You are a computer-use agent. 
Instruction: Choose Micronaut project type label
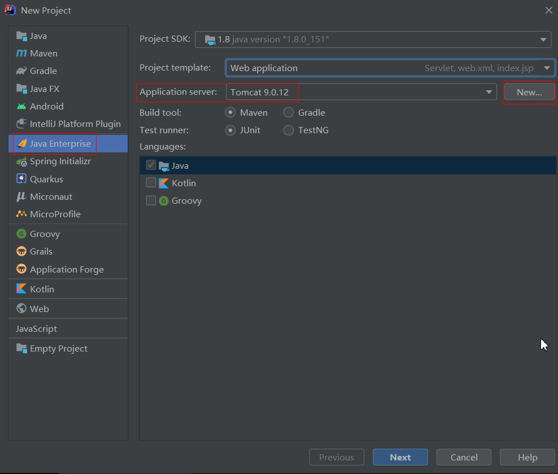(51, 196)
